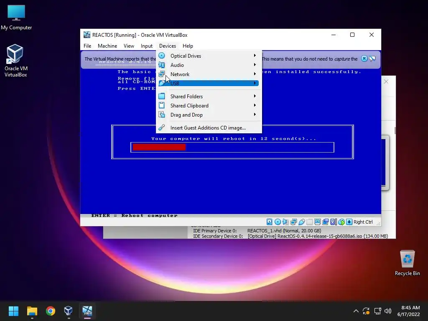Show hidden system tray icons
Image resolution: width=428 pixels, height=321 pixels.
(x=356, y=311)
